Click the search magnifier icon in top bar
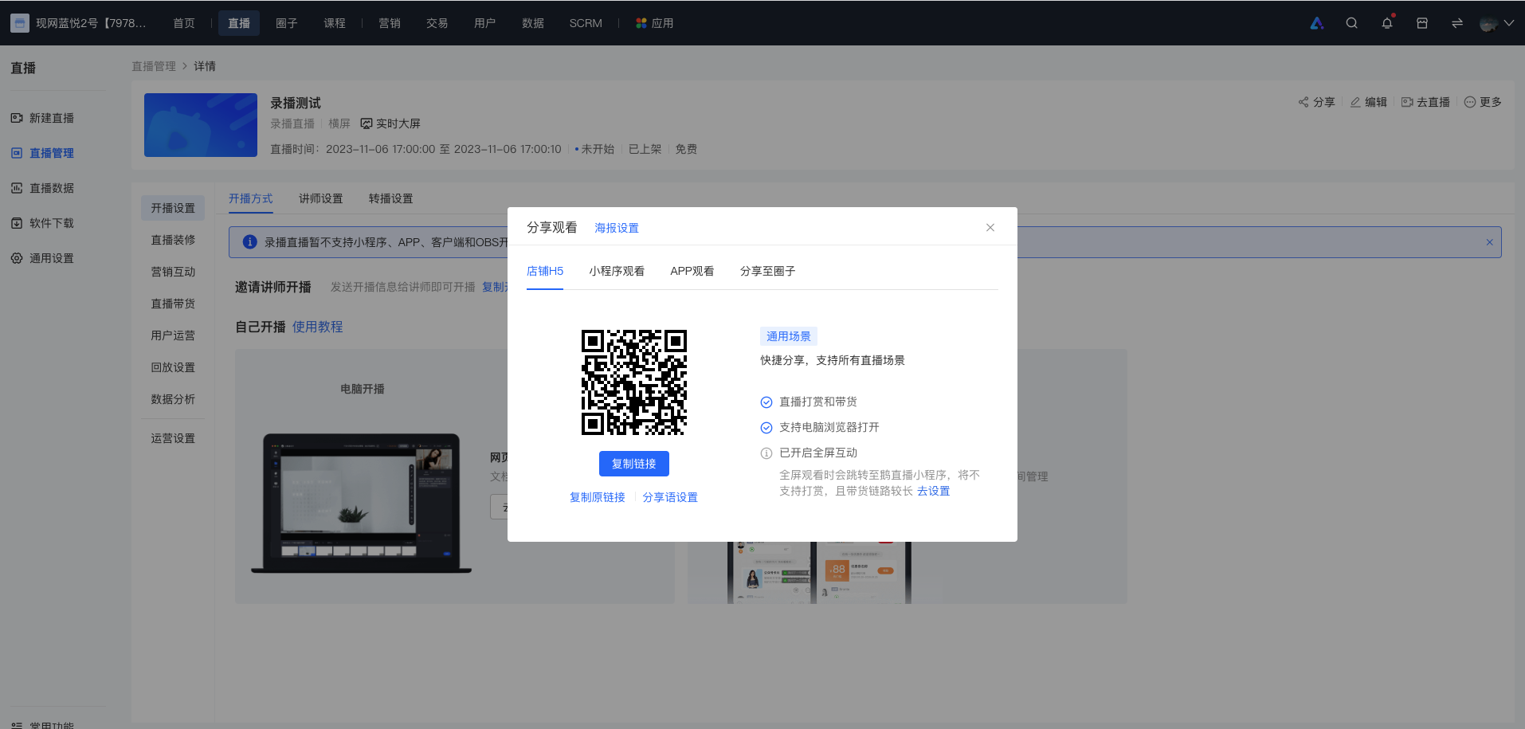Viewport: 1525px width, 729px height. (1351, 23)
